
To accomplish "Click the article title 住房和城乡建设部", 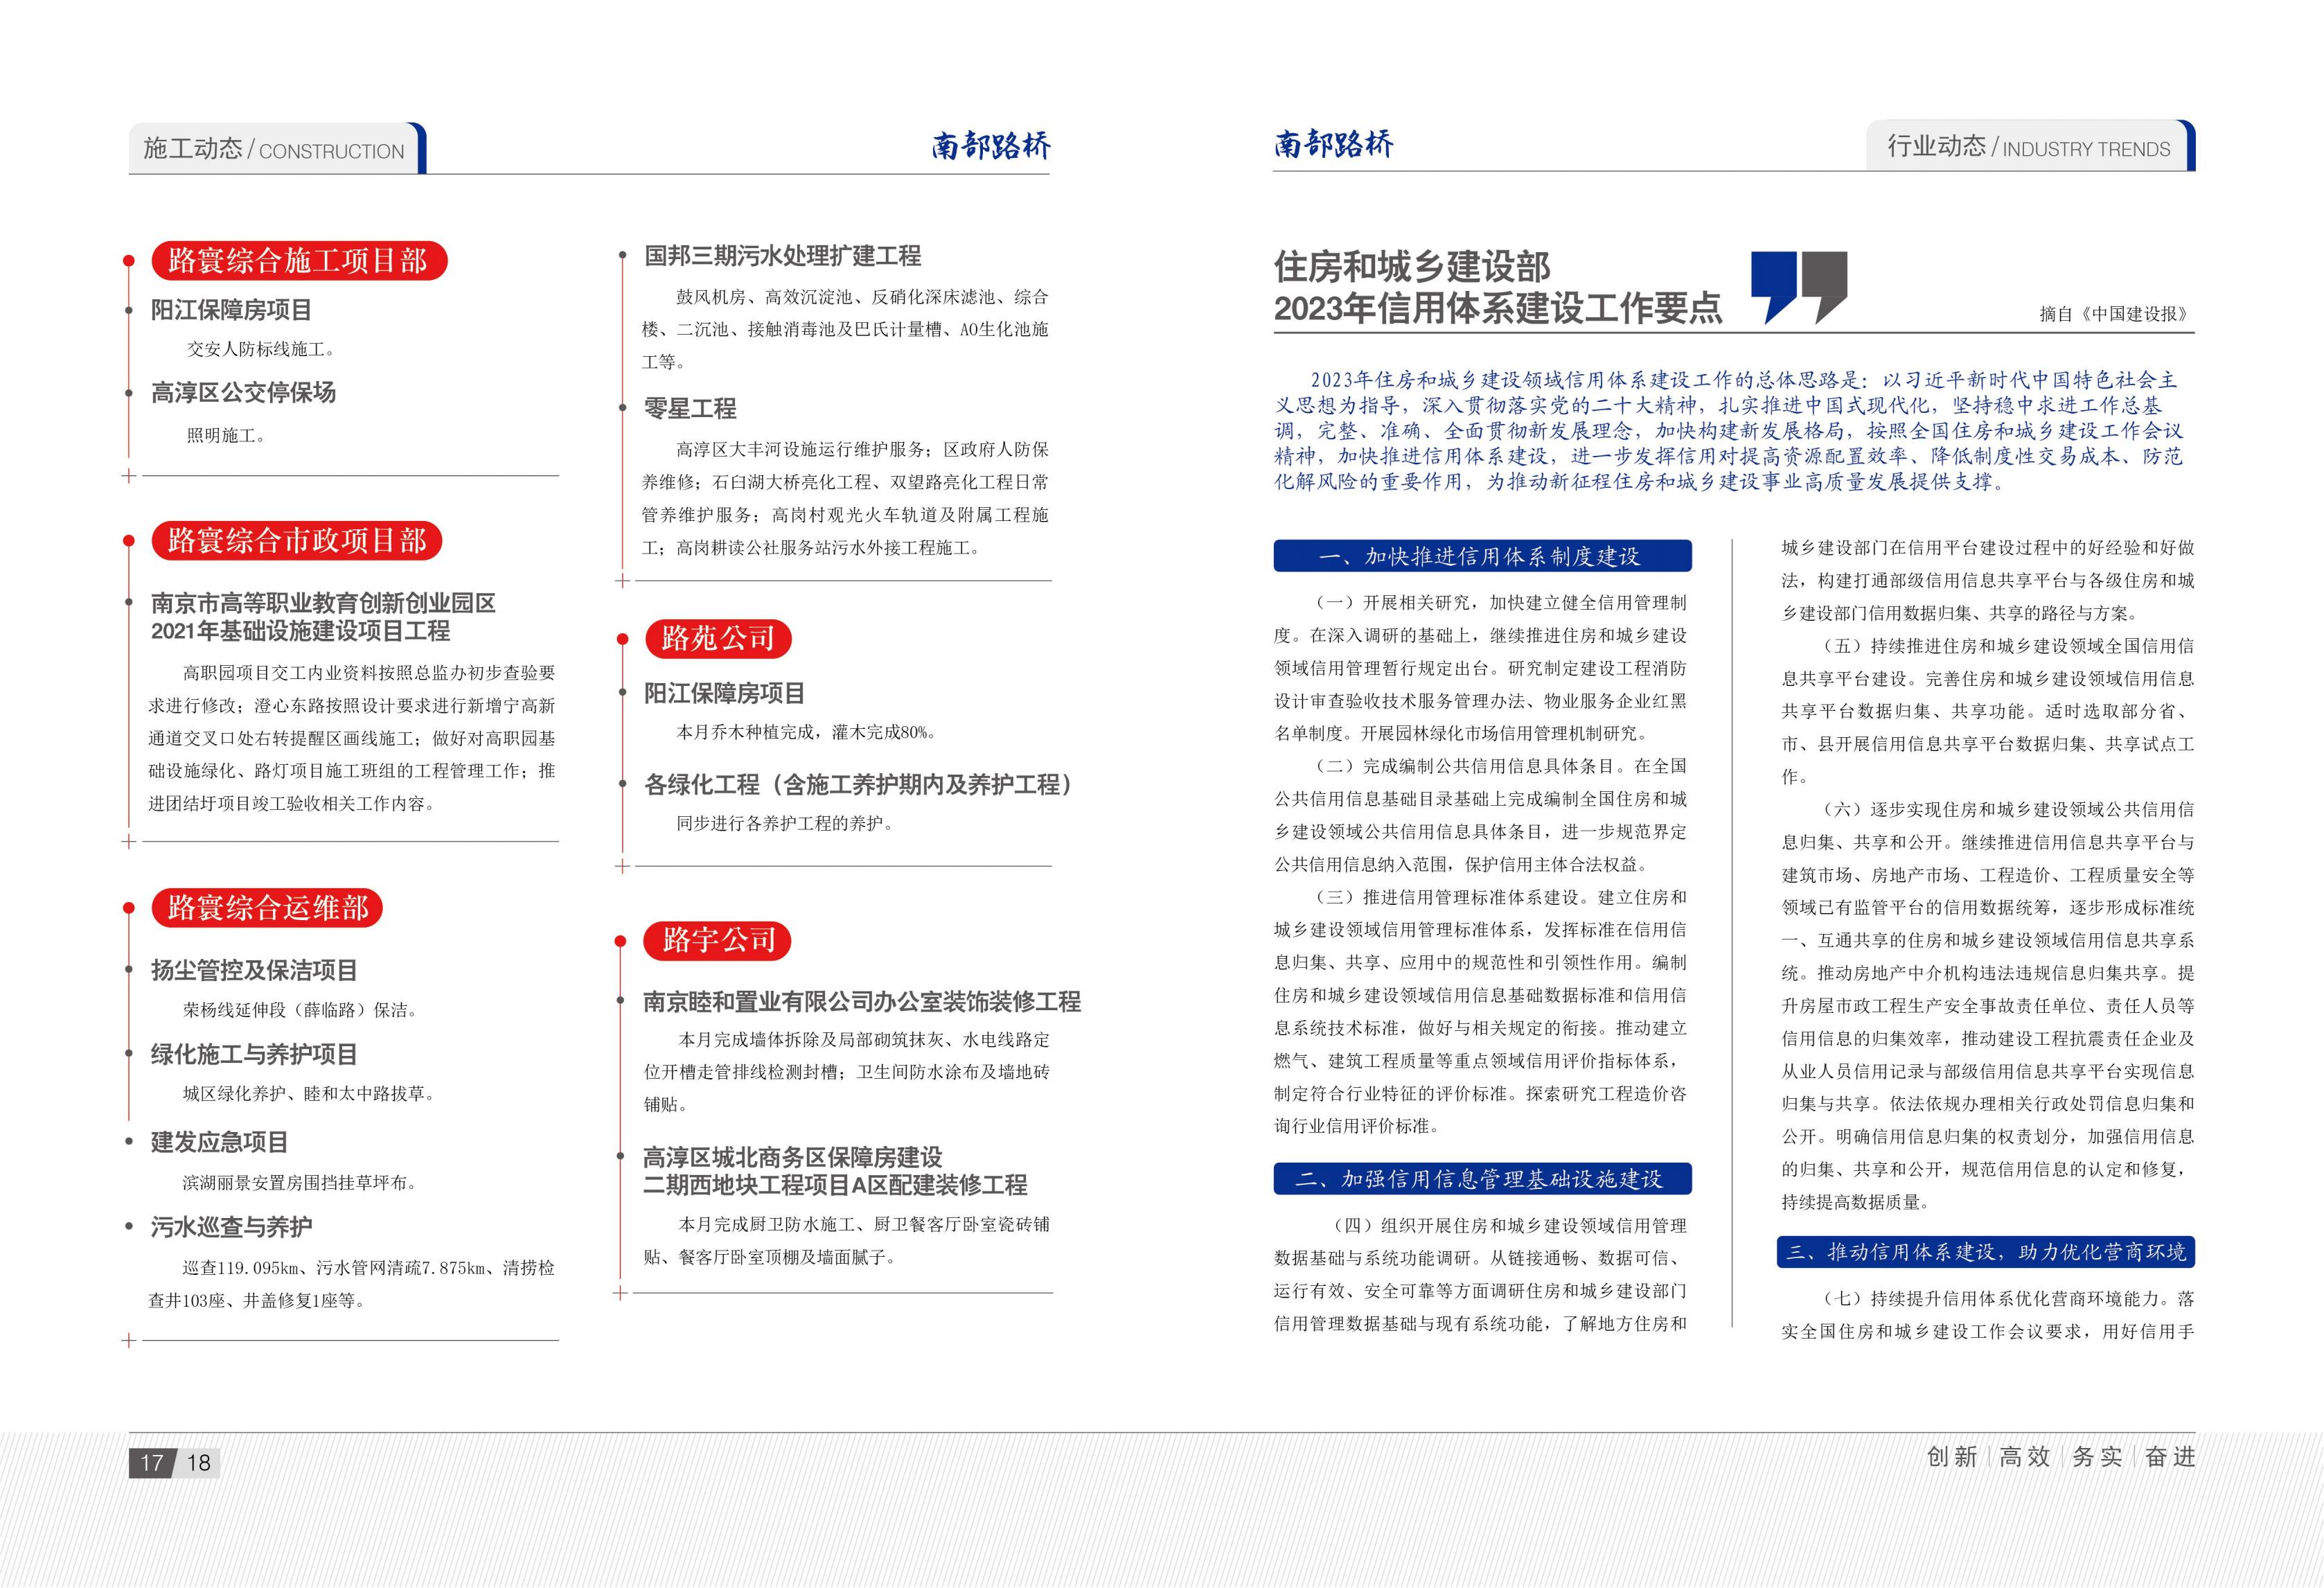I will point(1412,266).
